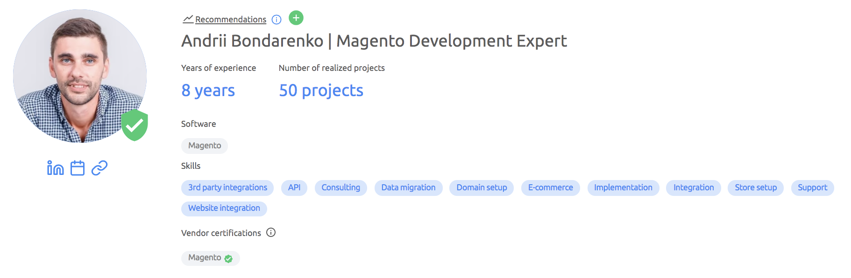The width and height of the screenshot is (851, 278).
Task: Click the chain link icon
Action: 99,168
